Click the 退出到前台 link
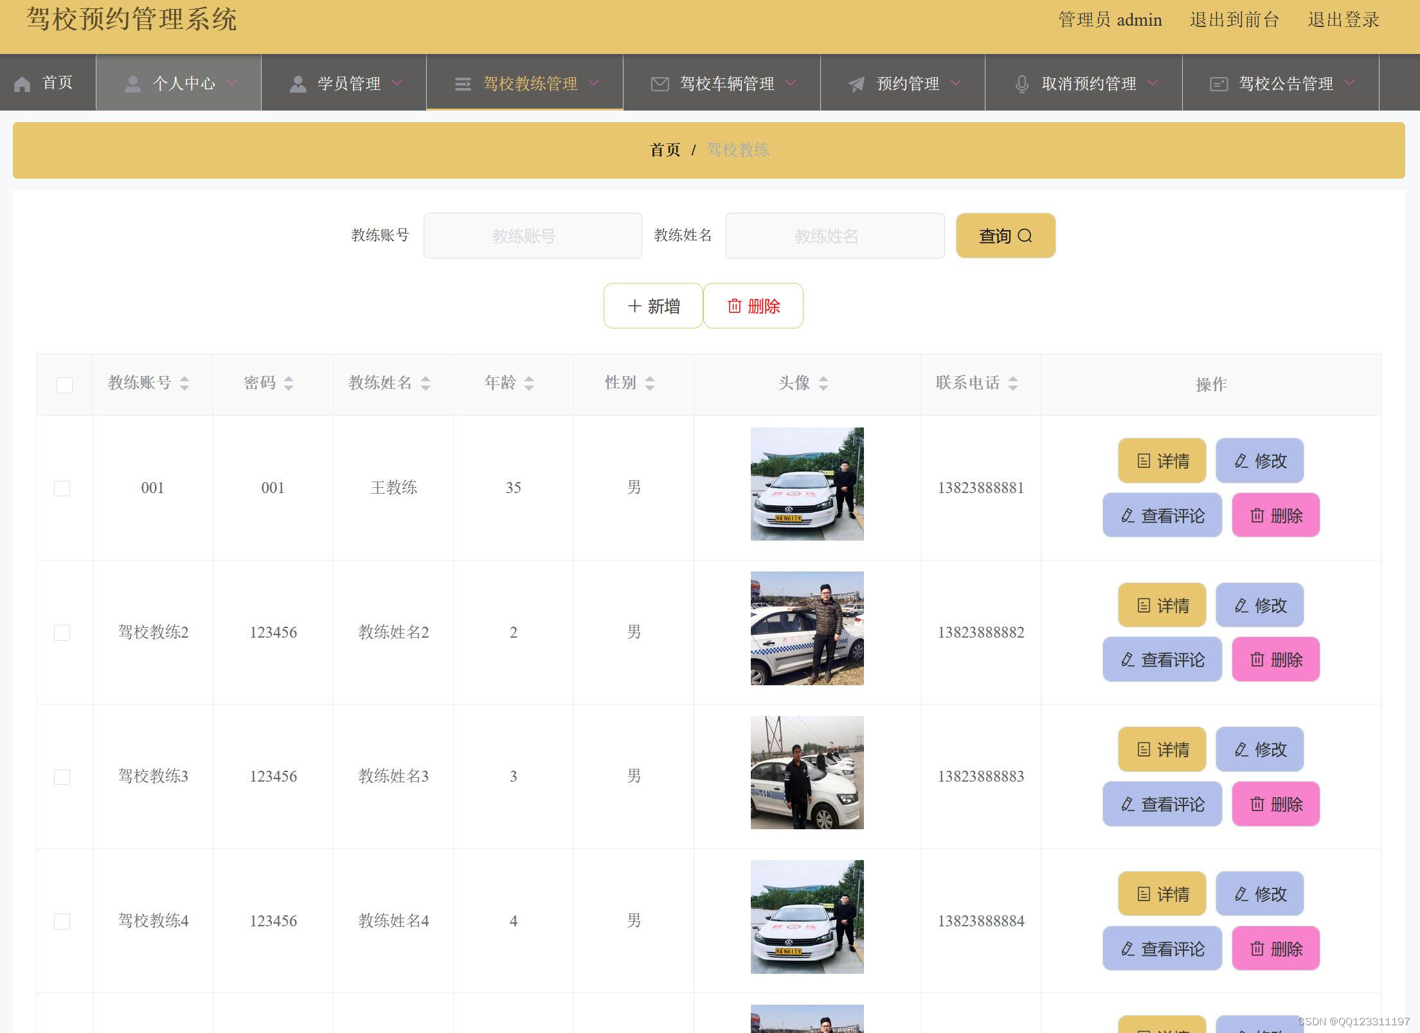Image resolution: width=1420 pixels, height=1033 pixels. [1234, 20]
